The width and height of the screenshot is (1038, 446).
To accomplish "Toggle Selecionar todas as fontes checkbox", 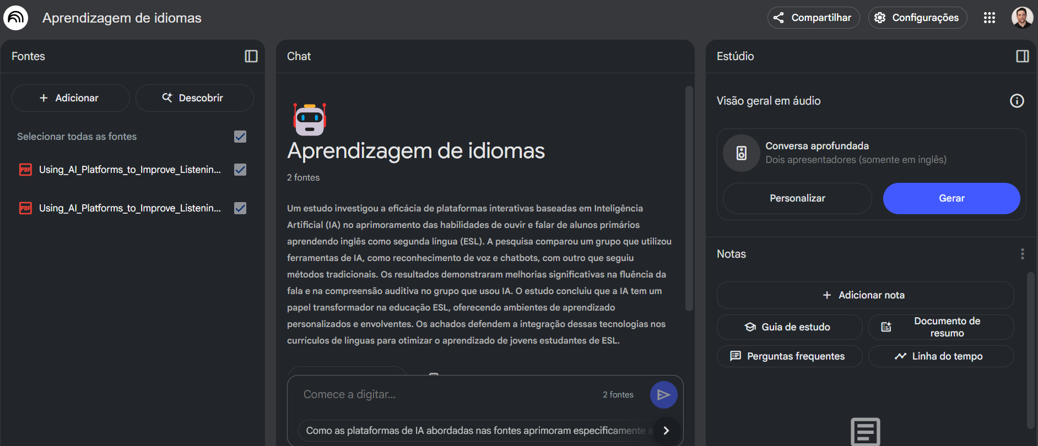I will (240, 137).
